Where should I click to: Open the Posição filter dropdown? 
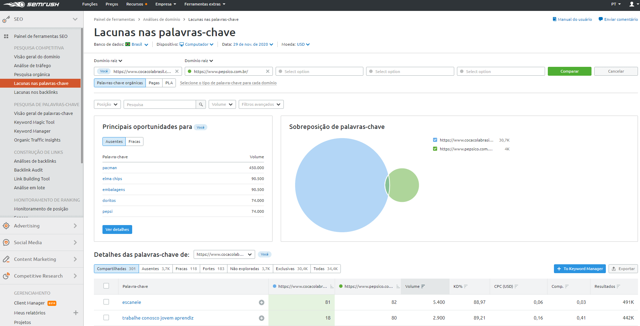[x=107, y=104]
